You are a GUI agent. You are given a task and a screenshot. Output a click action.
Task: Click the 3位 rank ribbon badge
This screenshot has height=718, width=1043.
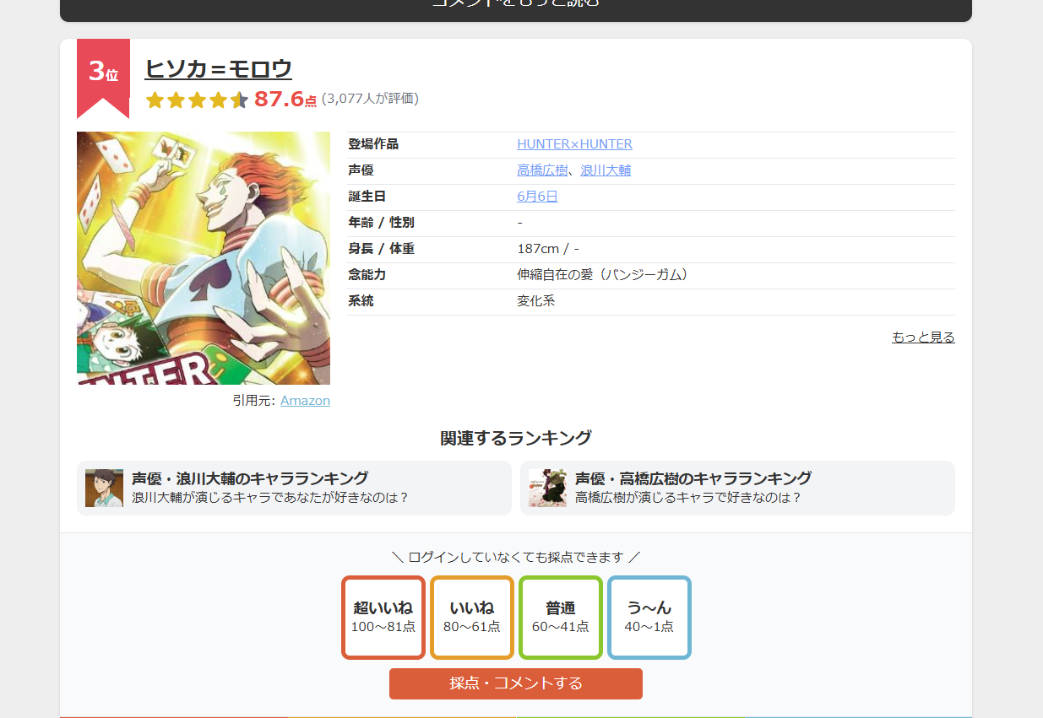[103, 74]
